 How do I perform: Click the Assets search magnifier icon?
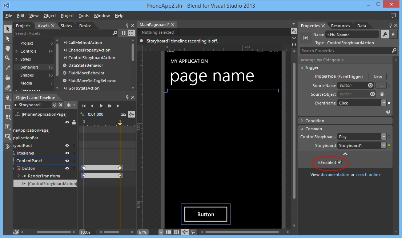tap(115, 33)
